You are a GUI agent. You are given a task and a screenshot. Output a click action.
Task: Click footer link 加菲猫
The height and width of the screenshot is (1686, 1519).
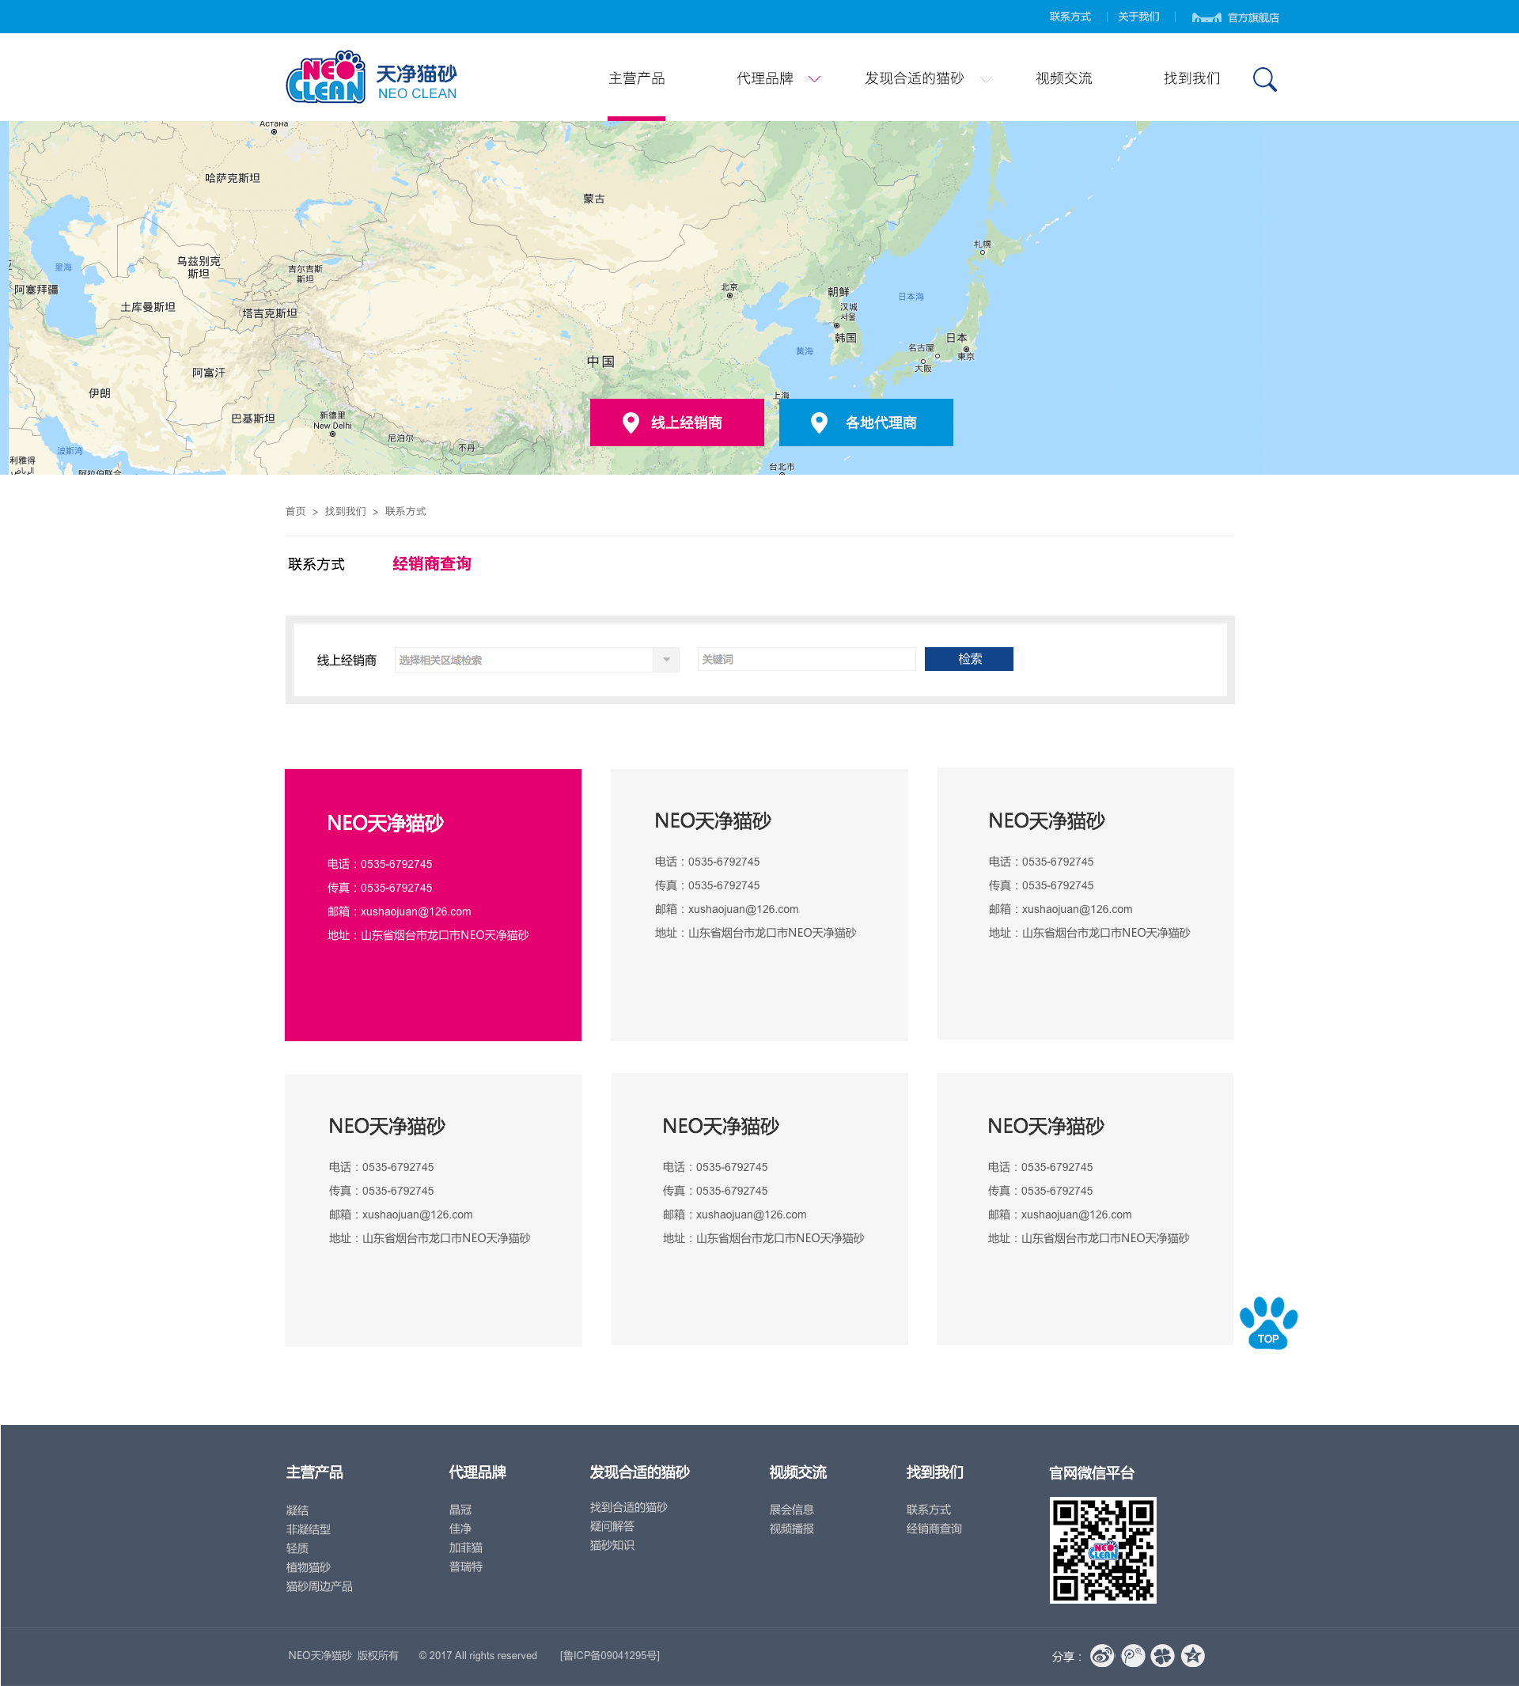tap(466, 1548)
